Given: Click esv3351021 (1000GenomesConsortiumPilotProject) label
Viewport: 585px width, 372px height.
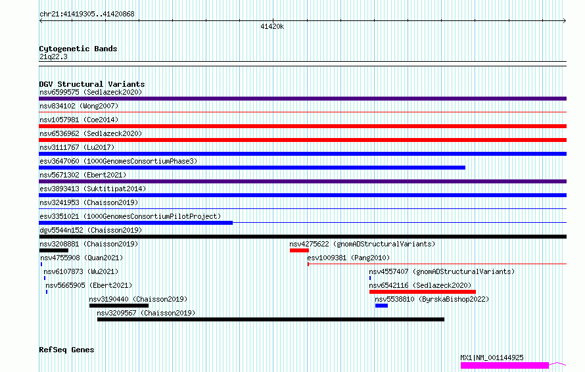Looking at the screenshot, I should point(130,216).
